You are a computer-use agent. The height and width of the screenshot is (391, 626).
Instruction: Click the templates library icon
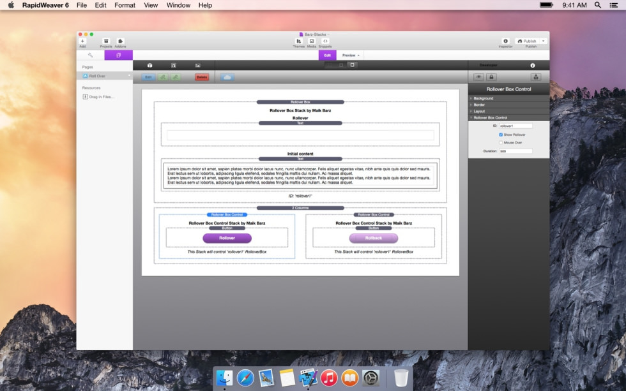click(x=174, y=65)
